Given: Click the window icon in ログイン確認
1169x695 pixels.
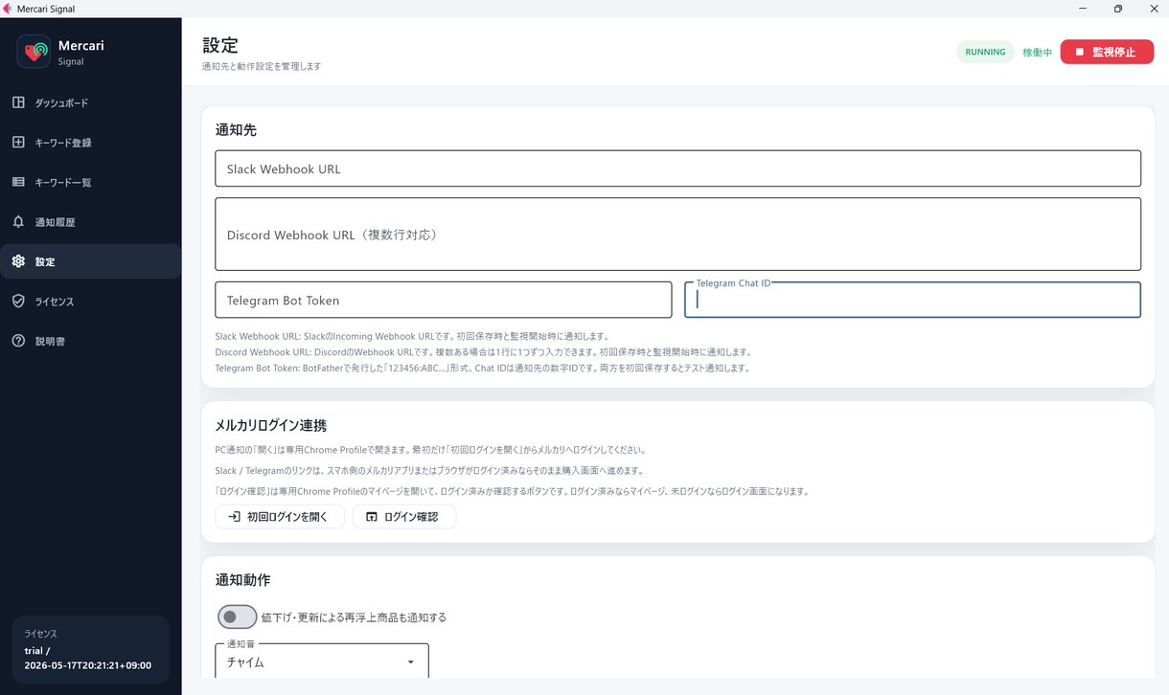Looking at the screenshot, I should point(372,517).
